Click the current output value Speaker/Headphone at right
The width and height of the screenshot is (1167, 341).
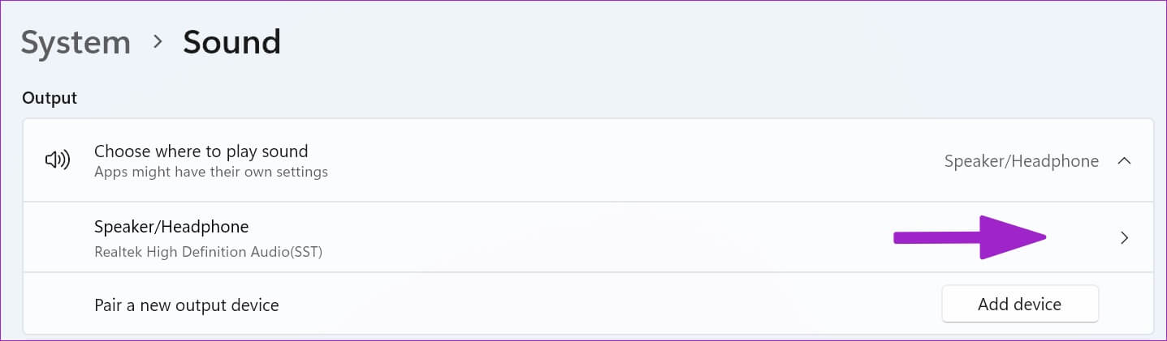1022,161
